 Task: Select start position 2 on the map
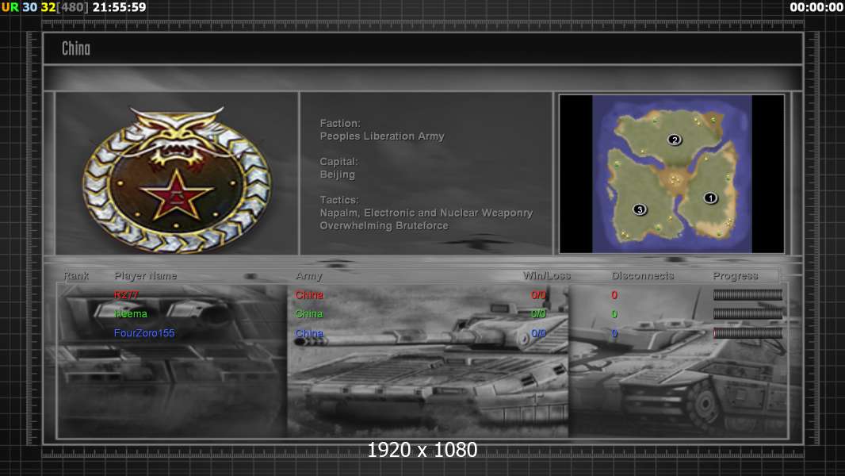(x=674, y=140)
